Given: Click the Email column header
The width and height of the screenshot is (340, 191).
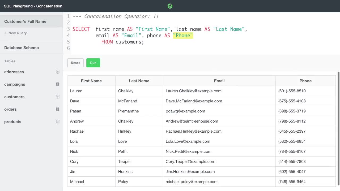Looking at the screenshot, I should click(219, 81).
